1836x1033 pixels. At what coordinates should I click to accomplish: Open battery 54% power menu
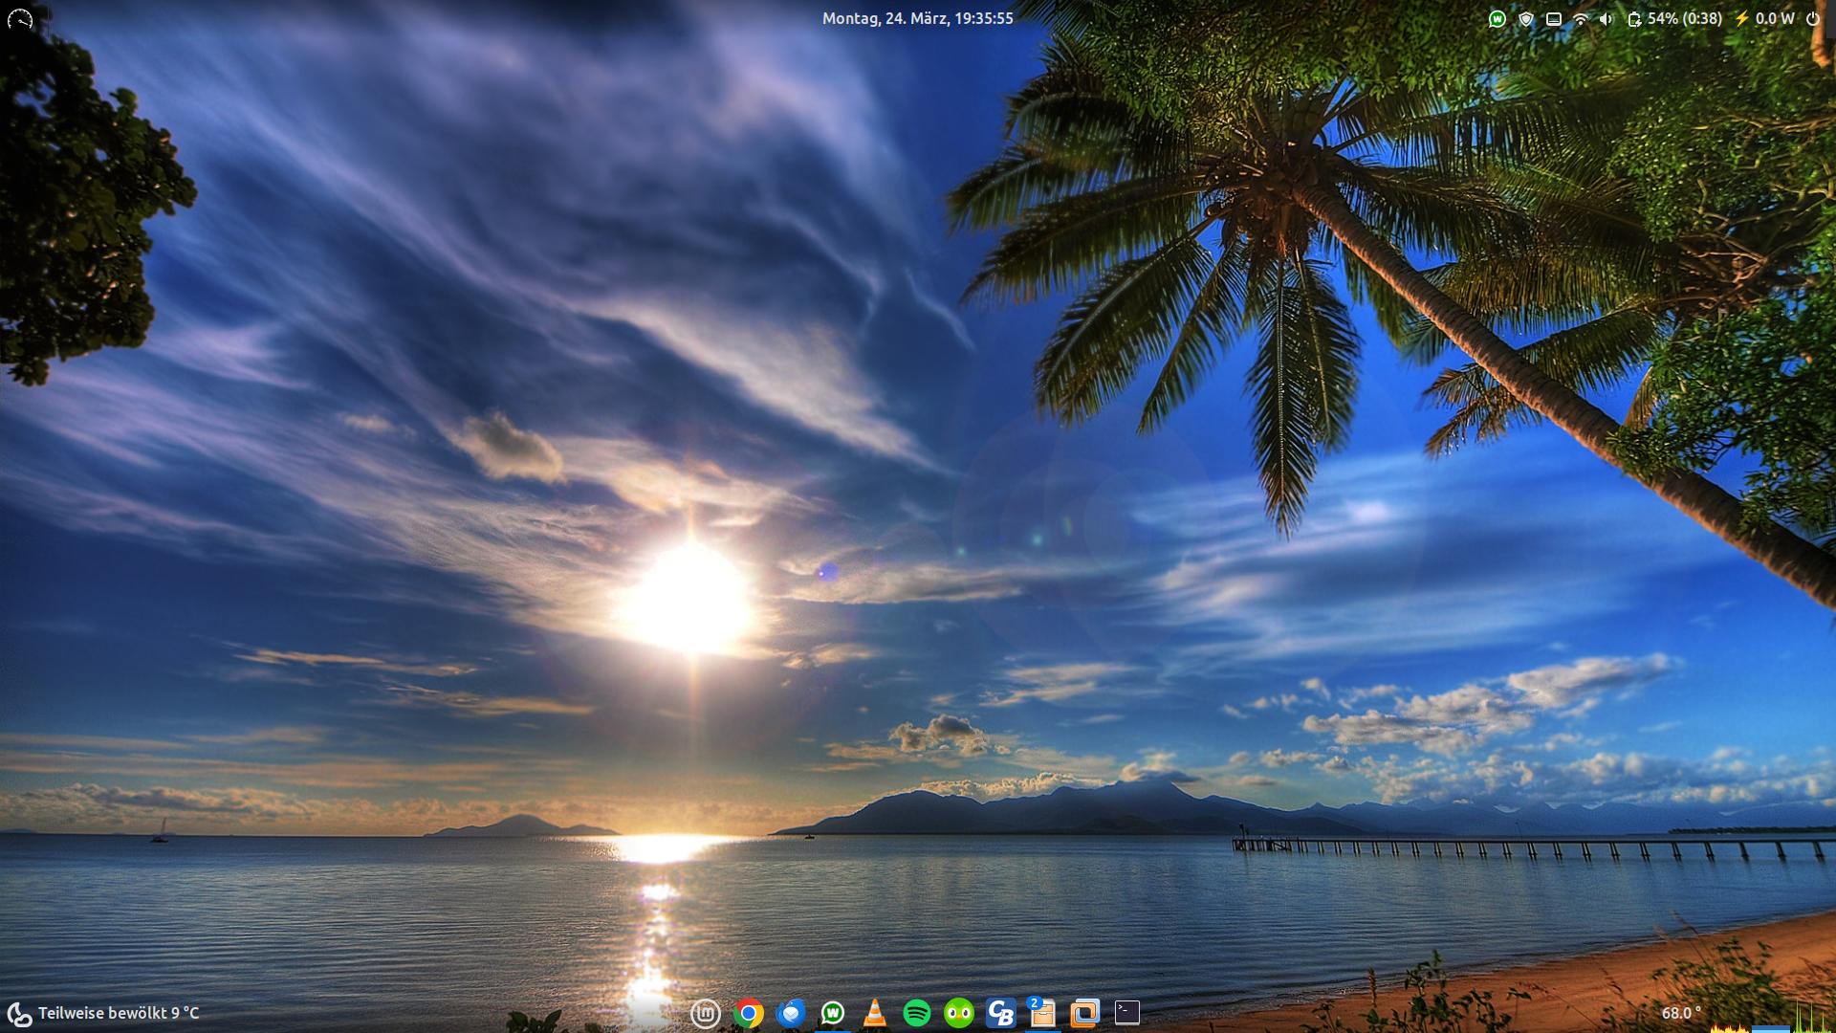tap(1675, 19)
